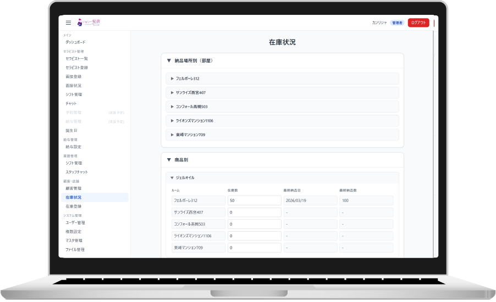Click the 2026/03/19 last delivery date cell
The height and width of the screenshot is (302, 496).
310,200
